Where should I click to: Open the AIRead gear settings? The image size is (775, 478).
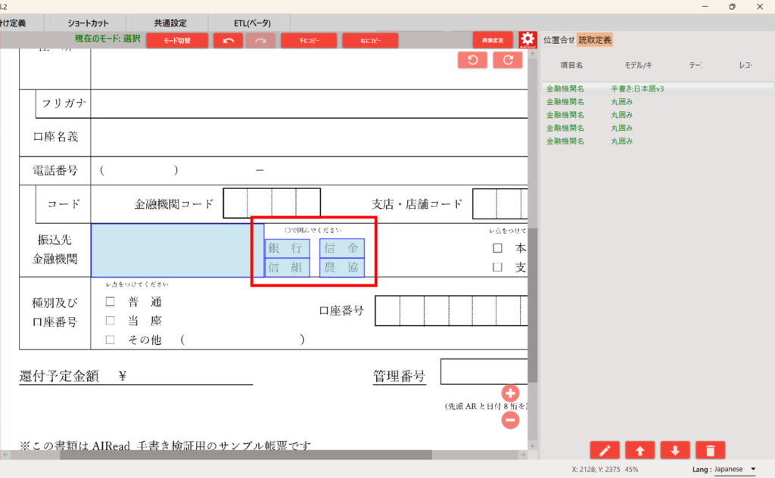tap(528, 40)
